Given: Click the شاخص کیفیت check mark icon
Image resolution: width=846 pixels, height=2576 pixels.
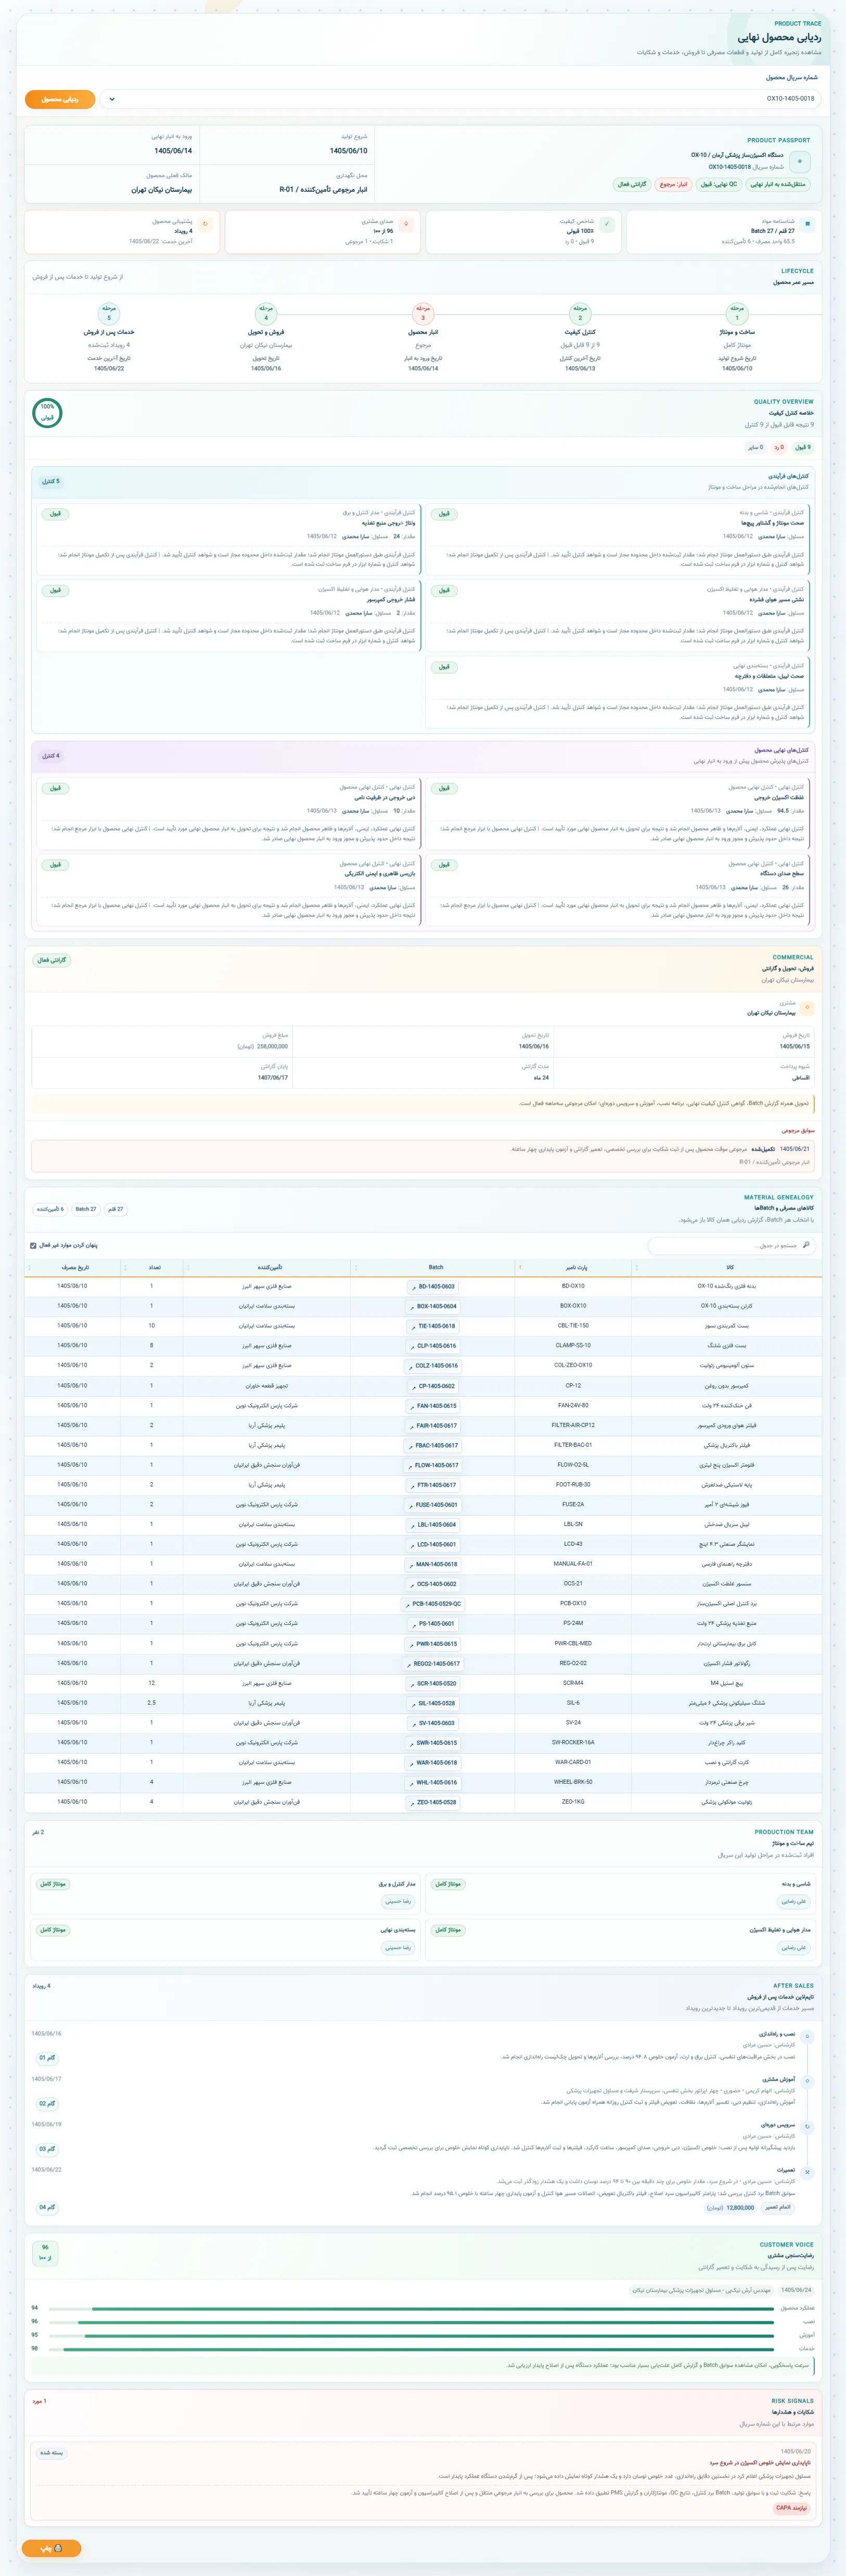Looking at the screenshot, I should tap(606, 224).
